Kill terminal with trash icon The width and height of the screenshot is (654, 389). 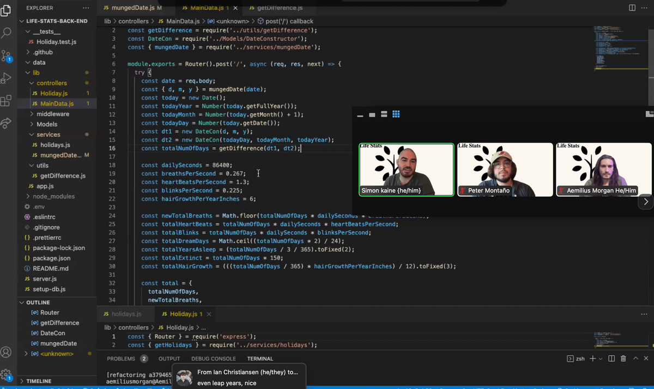(623, 359)
